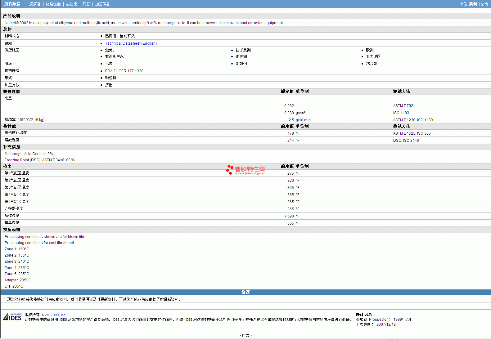Screen dimensions: 491x340
Task: Open Technical Datasheet (English) link
Action: coord(131,43)
